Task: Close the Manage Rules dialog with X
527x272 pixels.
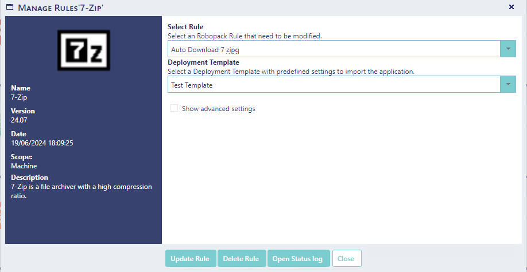Action: [511, 7]
